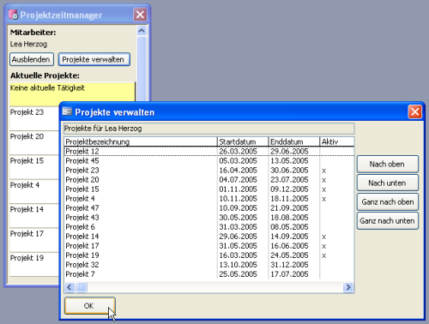Click Aktiv x mark for Projekt 23

pyautogui.click(x=323, y=171)
